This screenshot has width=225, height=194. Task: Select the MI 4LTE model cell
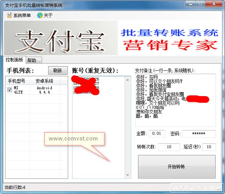(18, 90)
